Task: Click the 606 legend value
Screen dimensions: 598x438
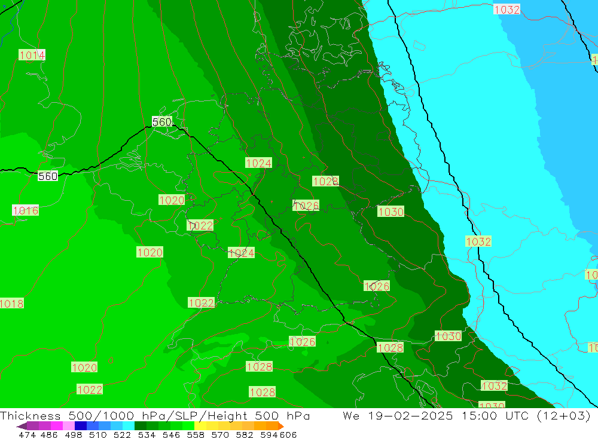Action: 288,434
